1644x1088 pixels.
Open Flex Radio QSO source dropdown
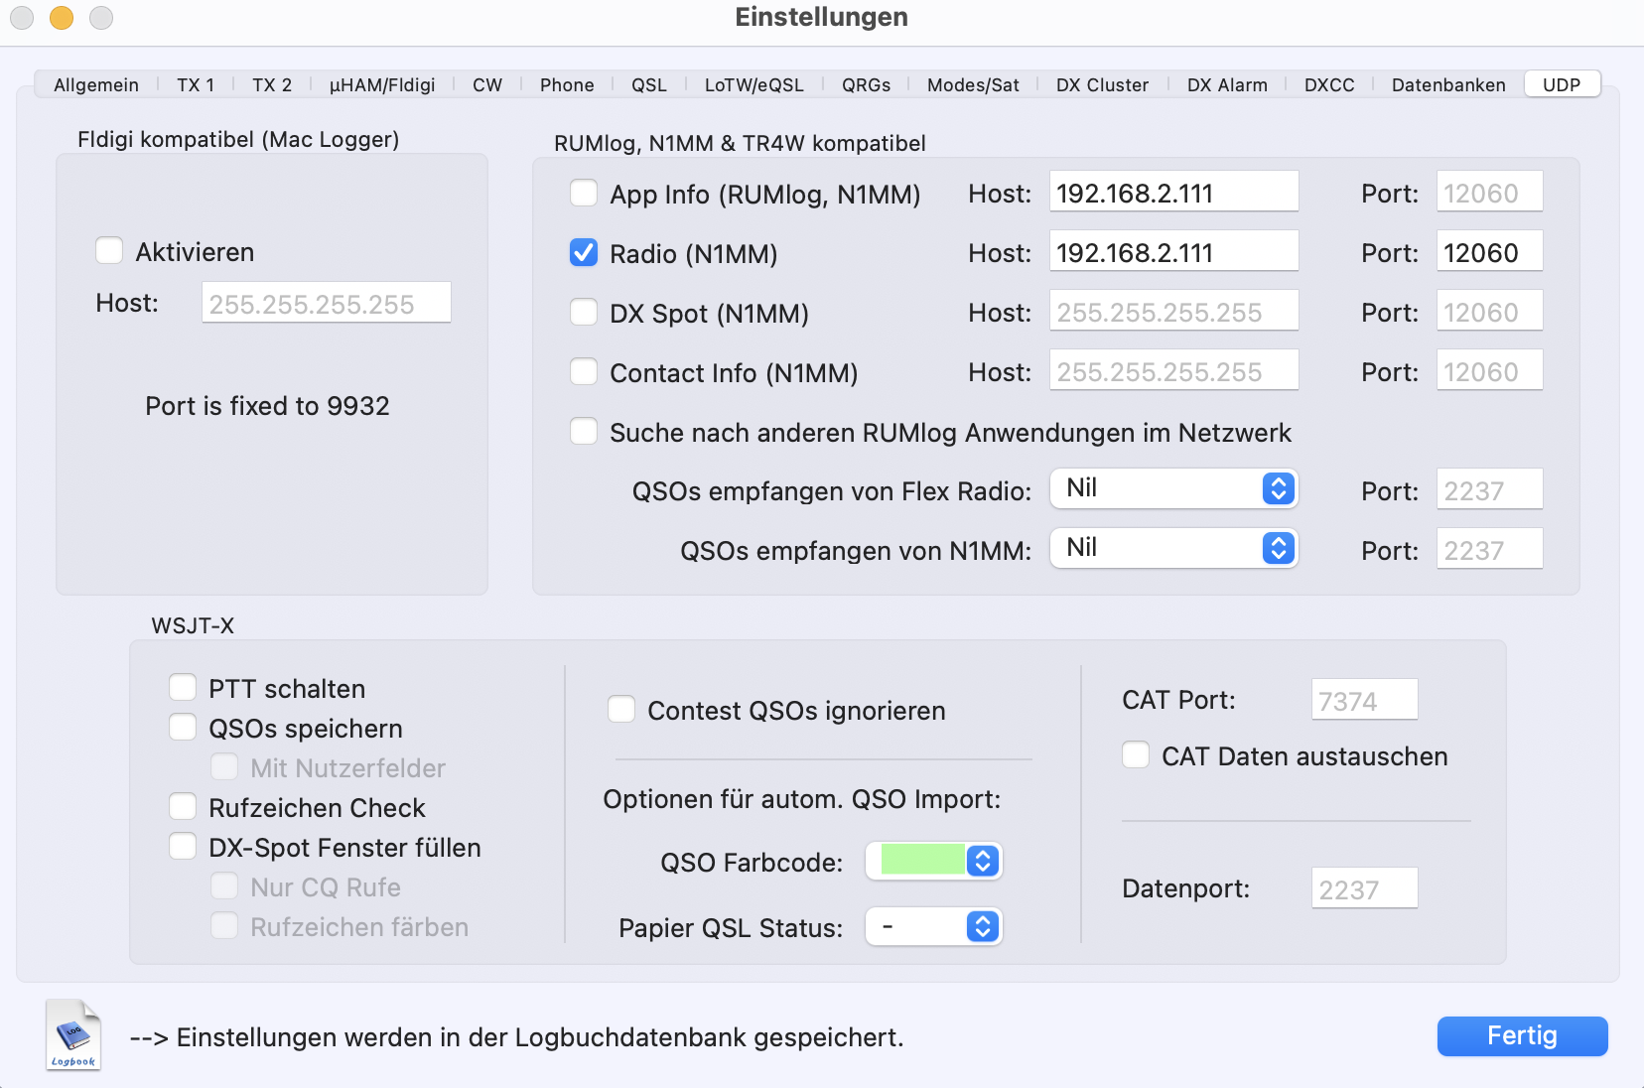[1174, 488]
